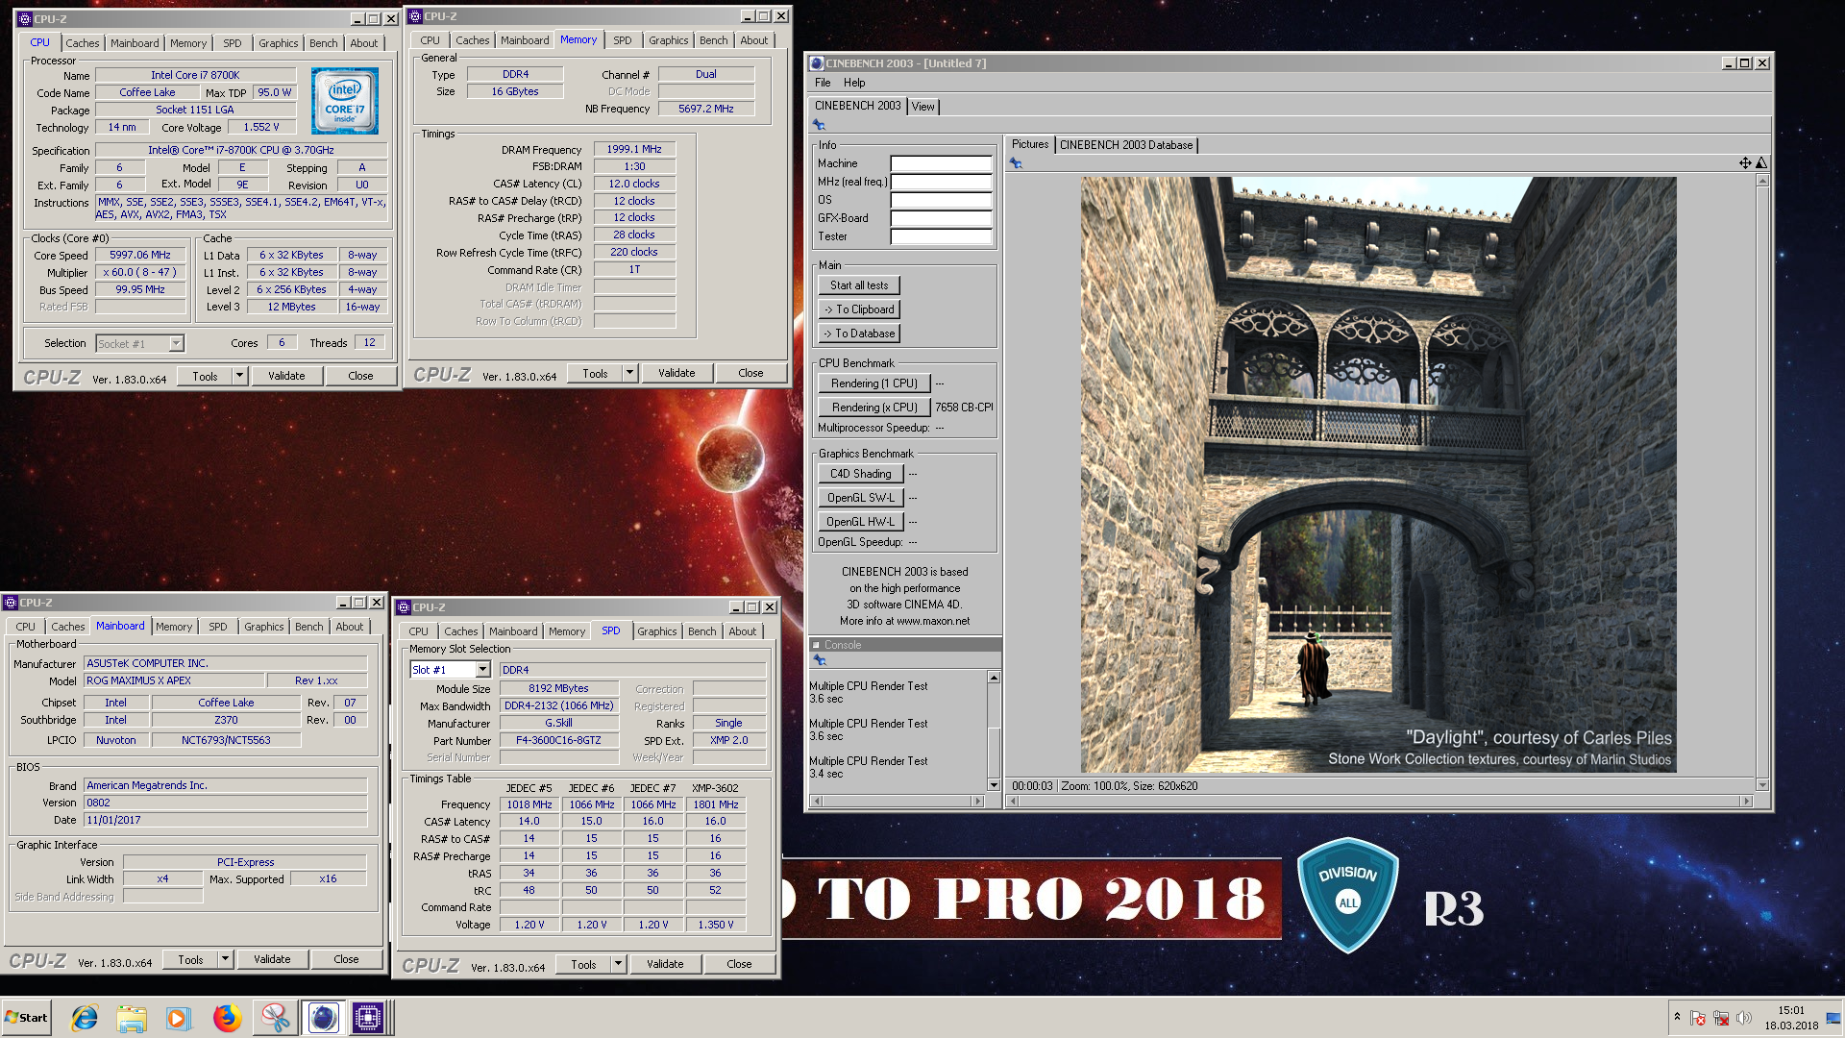Click console scrollbar down arrow
Viewport: 1845px width, 1038px height.
(994, 785)
